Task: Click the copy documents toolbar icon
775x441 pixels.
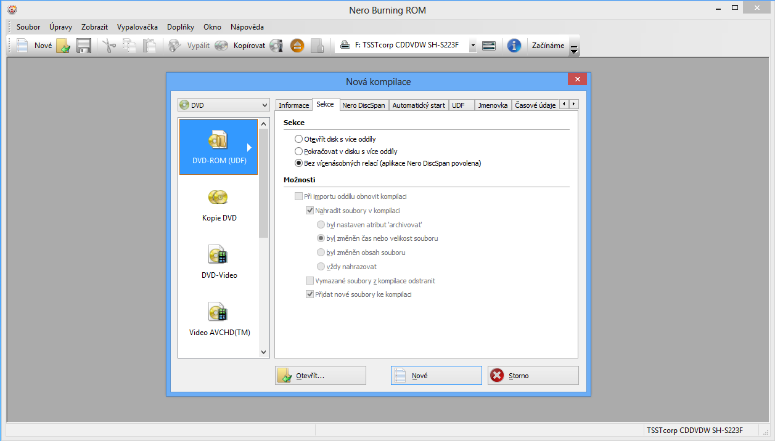Action: point(129,46)
